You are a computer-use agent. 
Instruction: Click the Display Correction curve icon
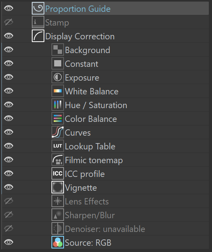tap(38, 36)
